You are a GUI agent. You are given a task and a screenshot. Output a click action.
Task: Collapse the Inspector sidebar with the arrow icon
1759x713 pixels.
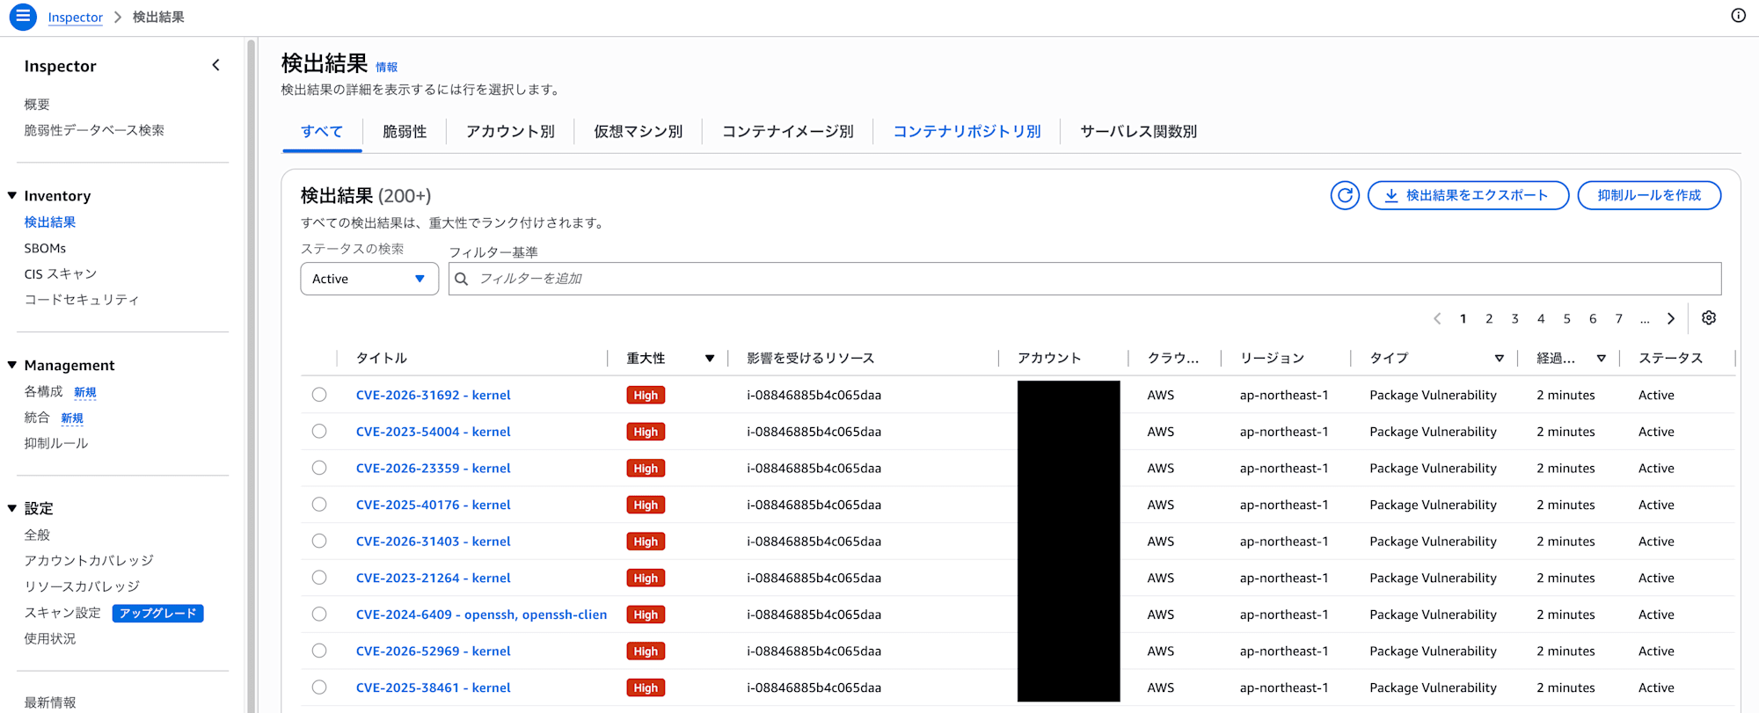point(215,66)
